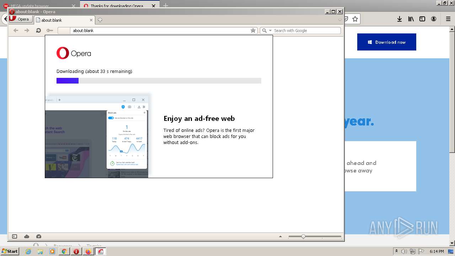This screenshot has width=455, height=256.
Task: Click the Opera Link cloud icon
Action: [x=27, y=236]
